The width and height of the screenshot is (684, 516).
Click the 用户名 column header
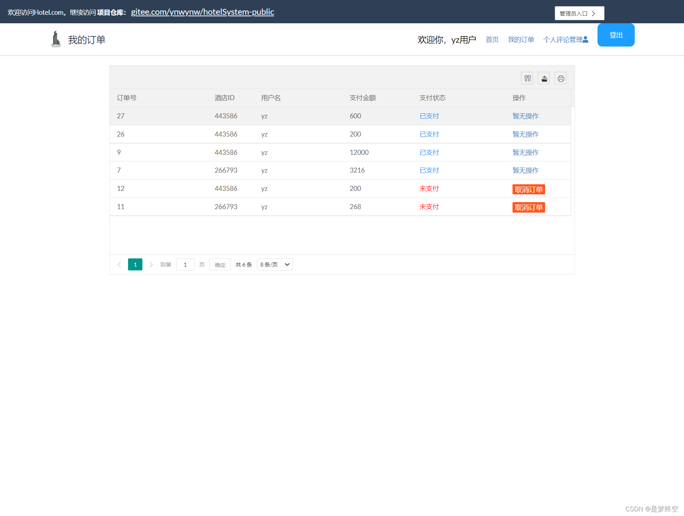271,98
